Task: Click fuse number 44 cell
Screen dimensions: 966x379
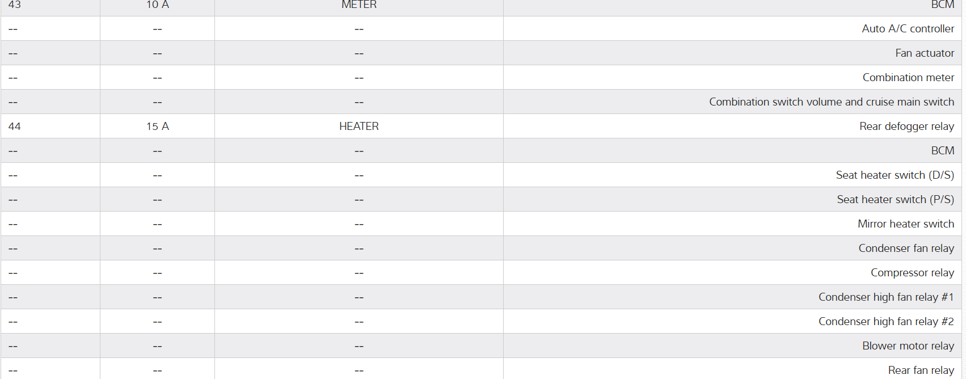Action: coord(15,126)
